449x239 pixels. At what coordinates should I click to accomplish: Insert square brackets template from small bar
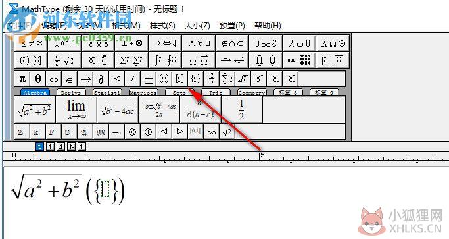pyautogui.click(x=179, y=78)
